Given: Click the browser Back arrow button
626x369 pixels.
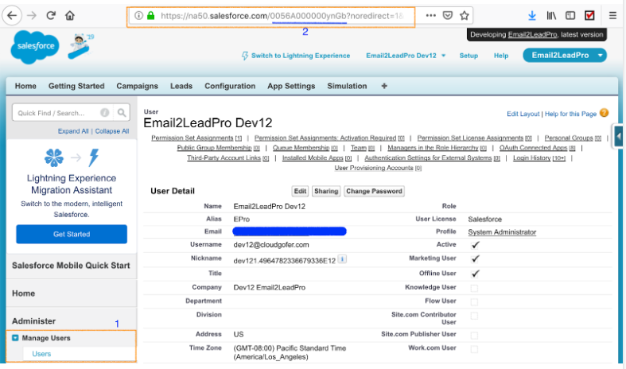Looking at the screenshot, I should [x=12, y=16].
